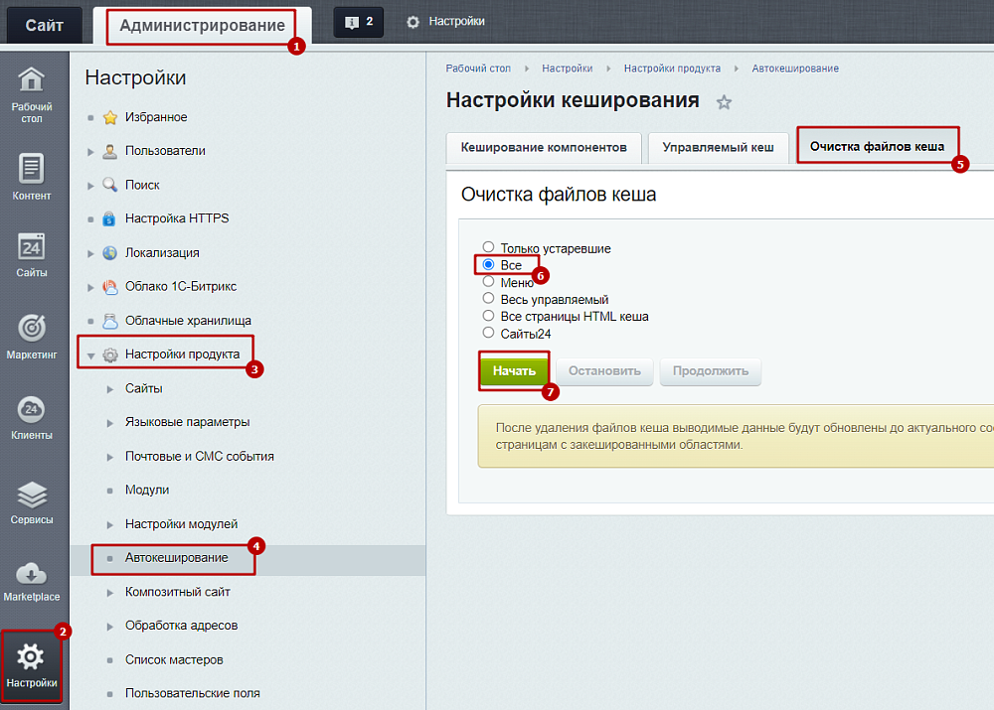This screenshot has height=710, width=994.
Task: Click the Настройки breadcrumb link
Action: click(567, 69)
